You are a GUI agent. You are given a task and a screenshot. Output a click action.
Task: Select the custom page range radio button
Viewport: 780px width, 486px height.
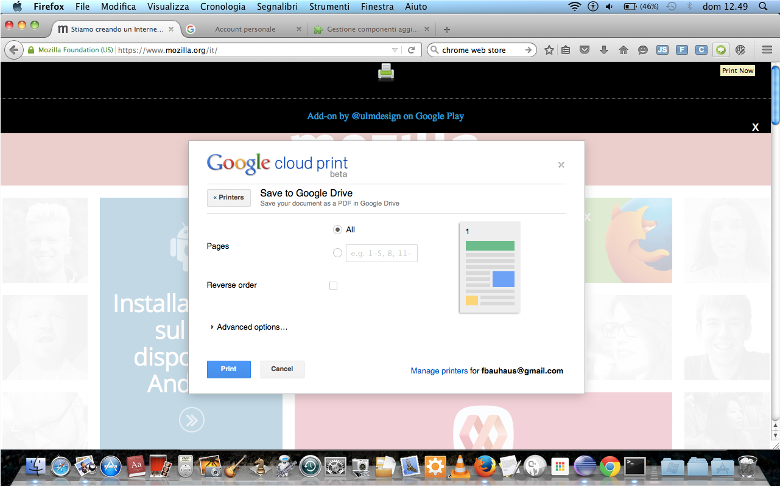click(x=337, y=252)
